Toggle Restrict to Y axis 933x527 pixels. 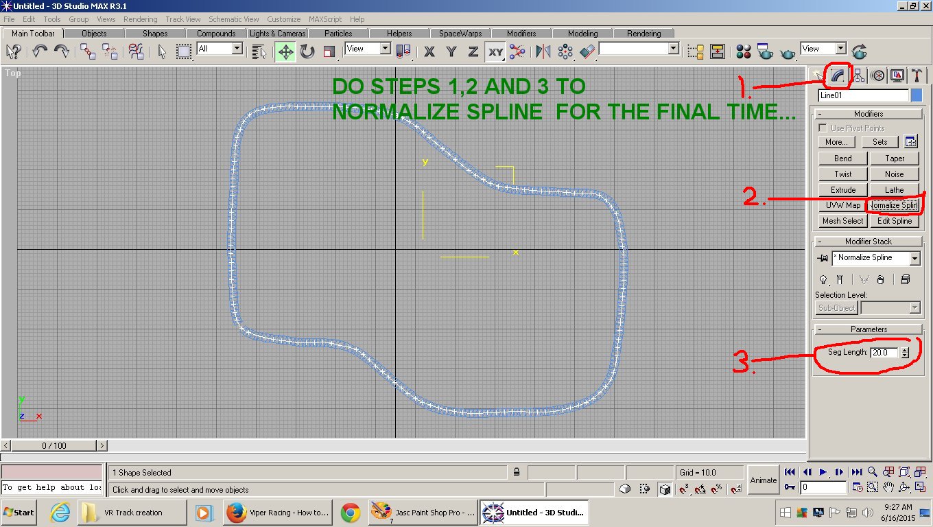tap(451, 51)
